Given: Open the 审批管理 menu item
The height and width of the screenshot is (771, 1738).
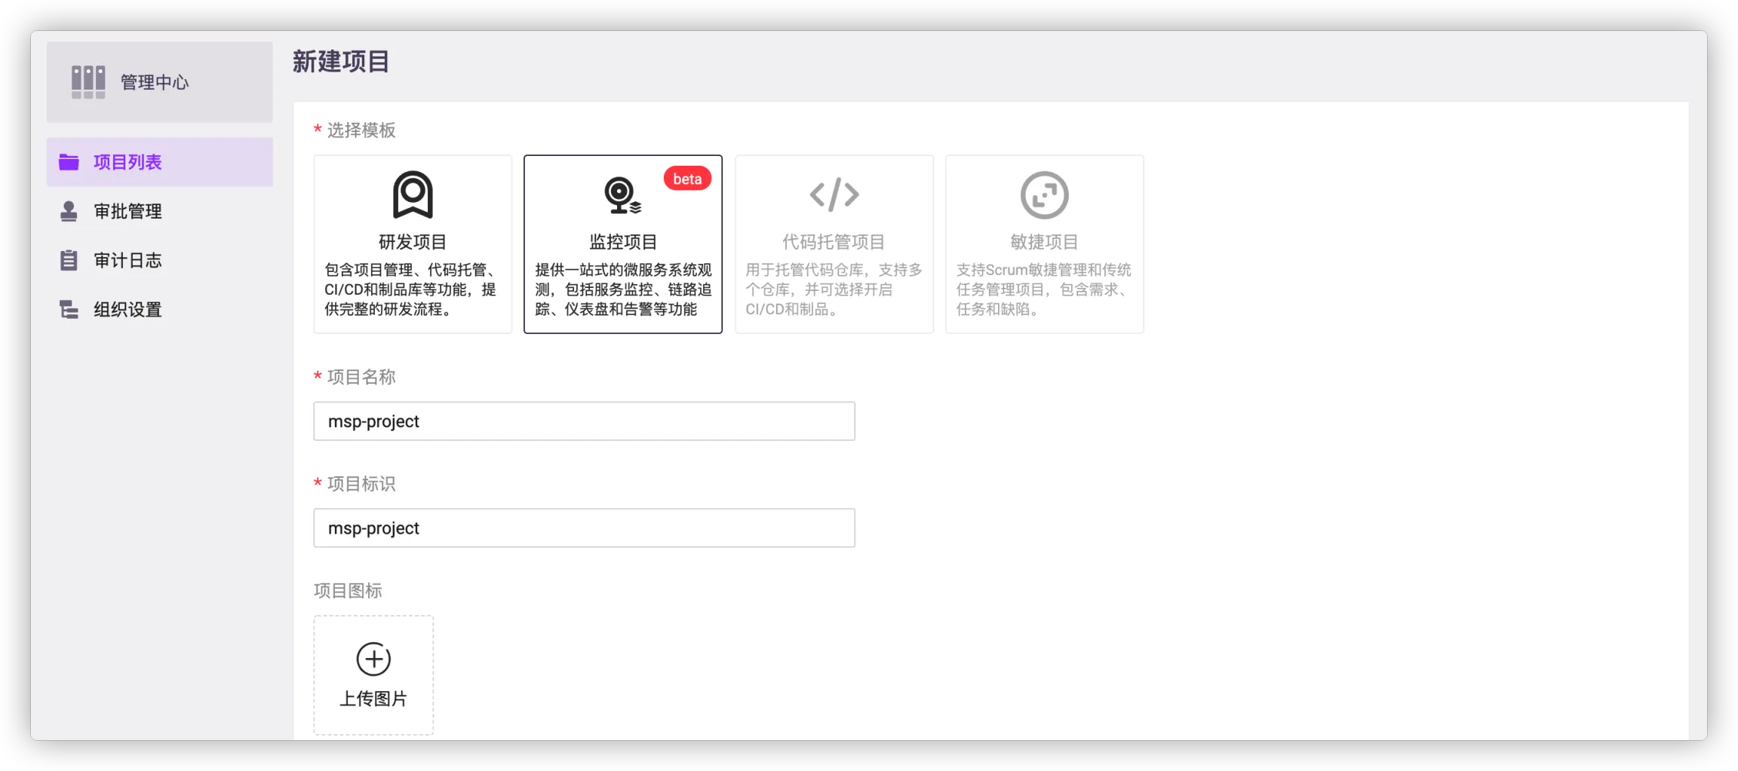Looking at the screenshot, I should [127, 212].
